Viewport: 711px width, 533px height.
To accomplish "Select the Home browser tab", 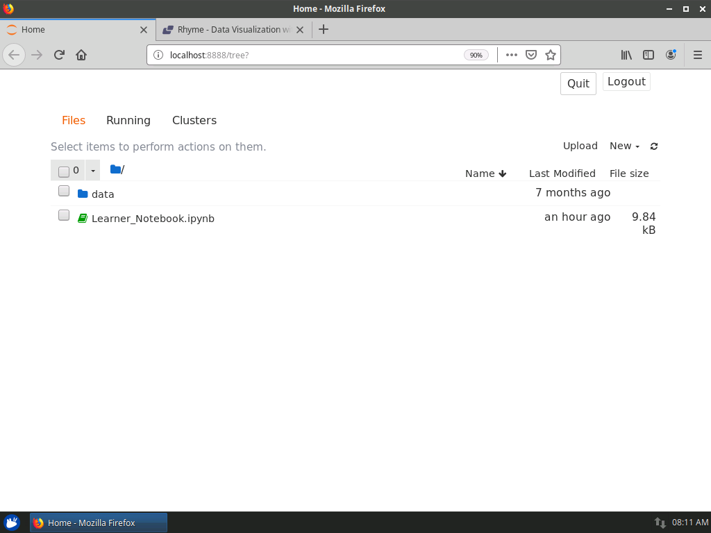I will (x=78, y=30).
